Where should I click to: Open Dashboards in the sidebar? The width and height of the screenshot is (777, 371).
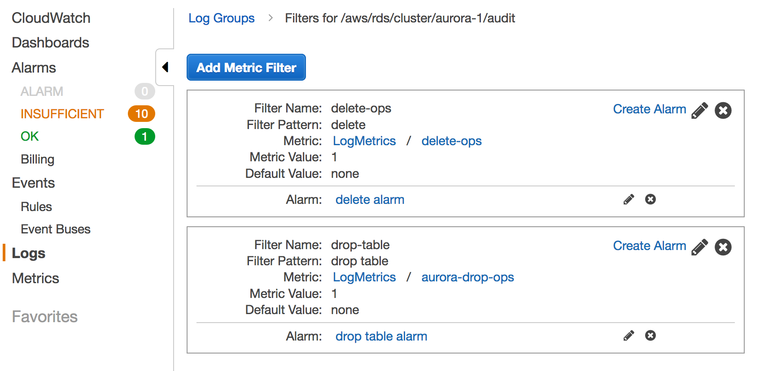(50, 43)
